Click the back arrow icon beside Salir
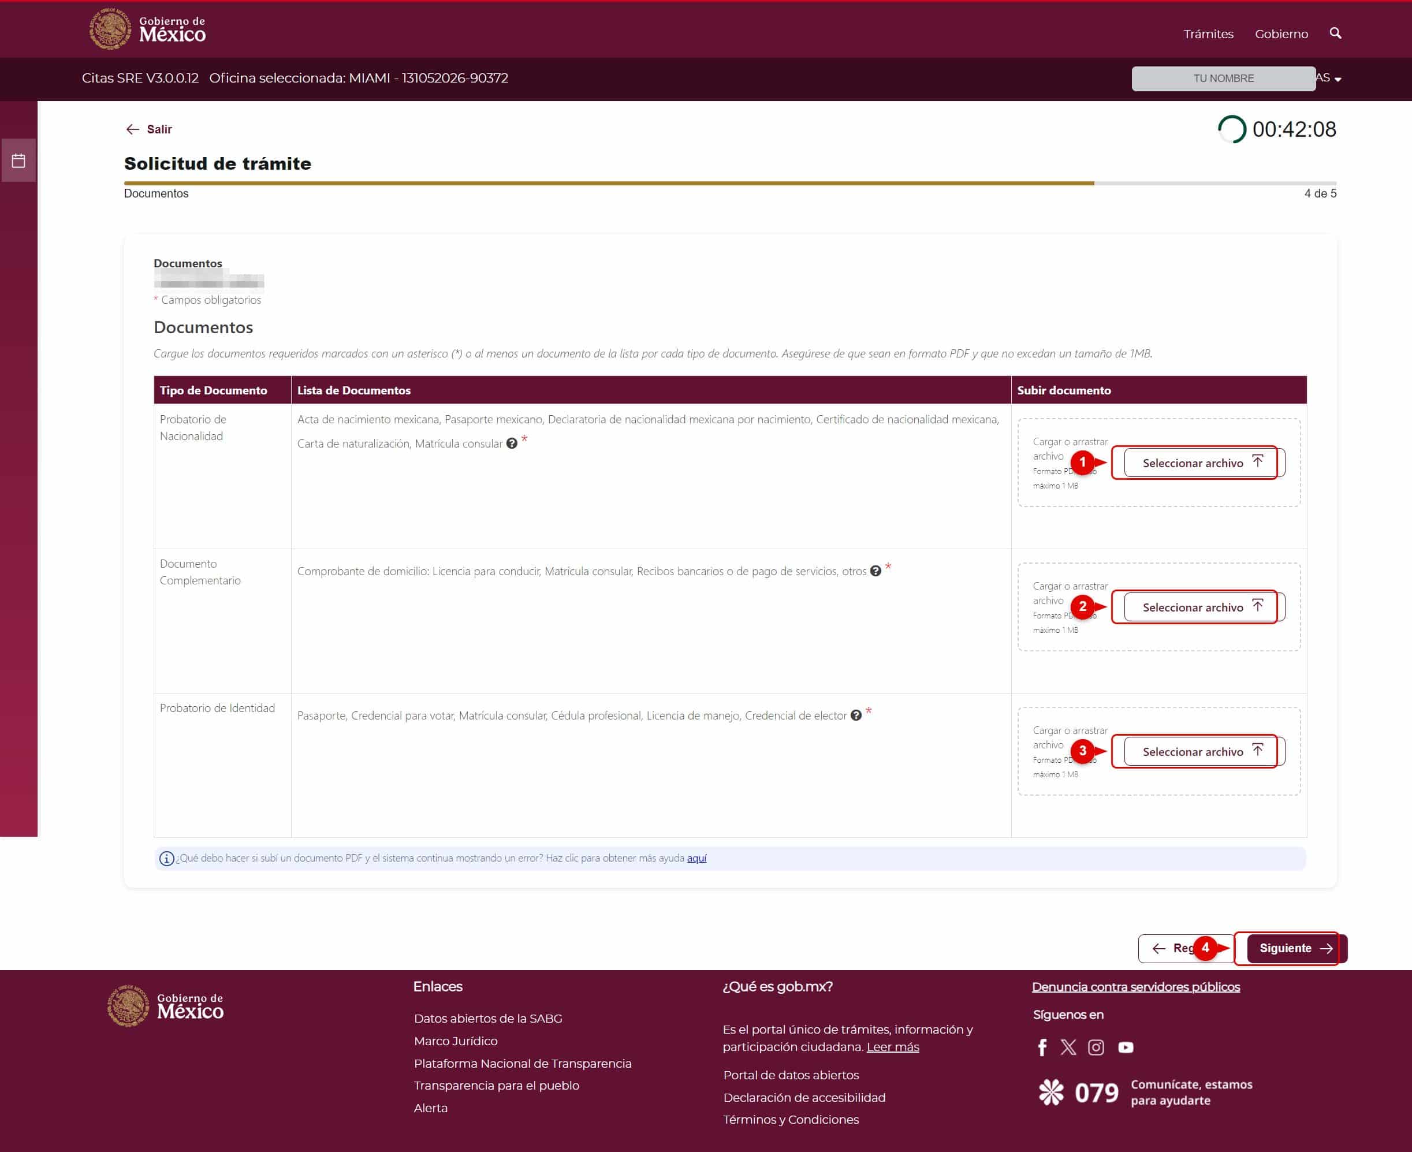This screenshot has width=1412, height=1152. point(133,129)
